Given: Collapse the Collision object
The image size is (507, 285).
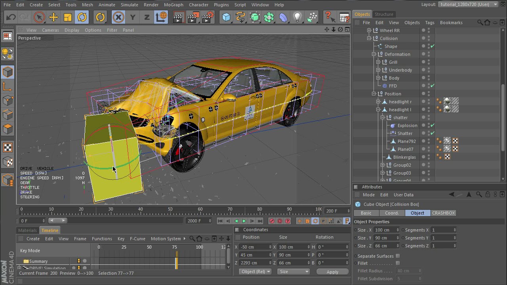Looking at the screenshot, I should click(369, 38).
